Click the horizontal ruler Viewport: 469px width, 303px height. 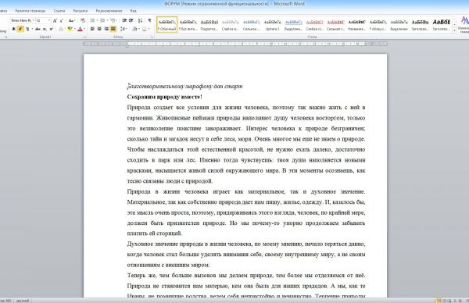coord(235,44)
